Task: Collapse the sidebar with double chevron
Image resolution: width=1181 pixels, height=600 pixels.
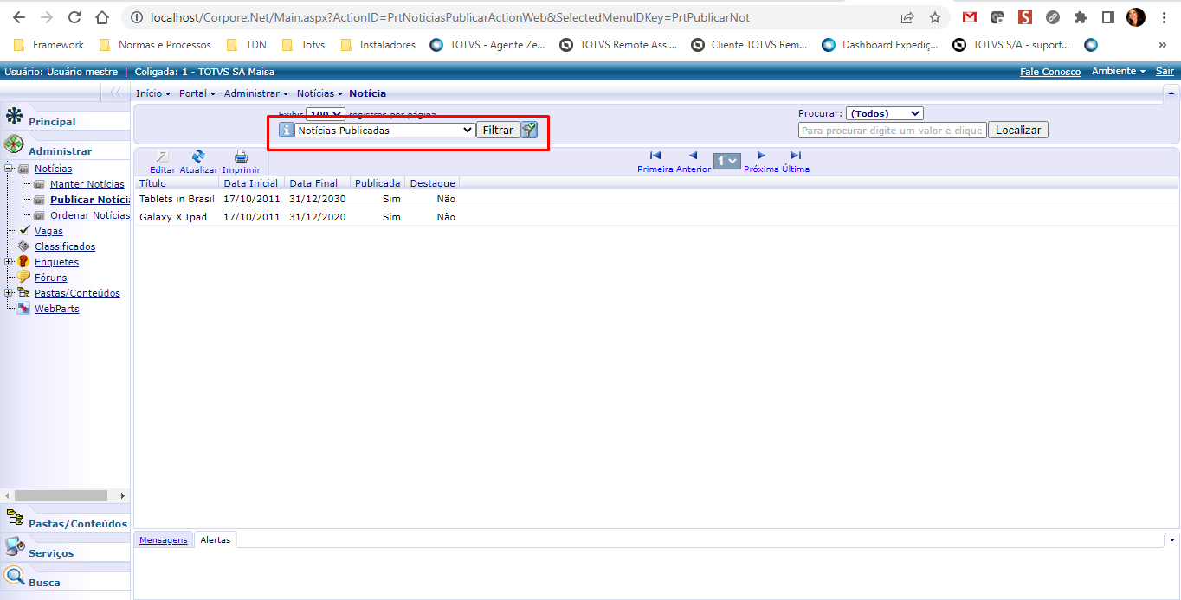Action: [x=116, y=93]
